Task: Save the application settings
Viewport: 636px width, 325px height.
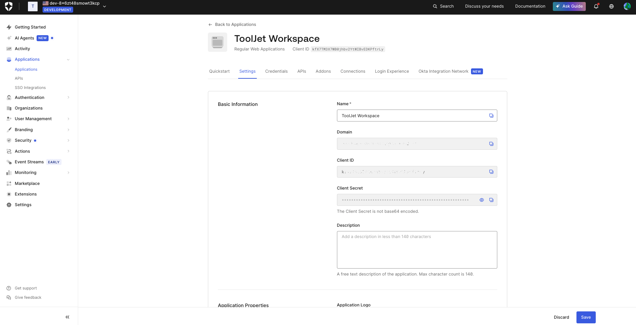Action: point(585,317)
